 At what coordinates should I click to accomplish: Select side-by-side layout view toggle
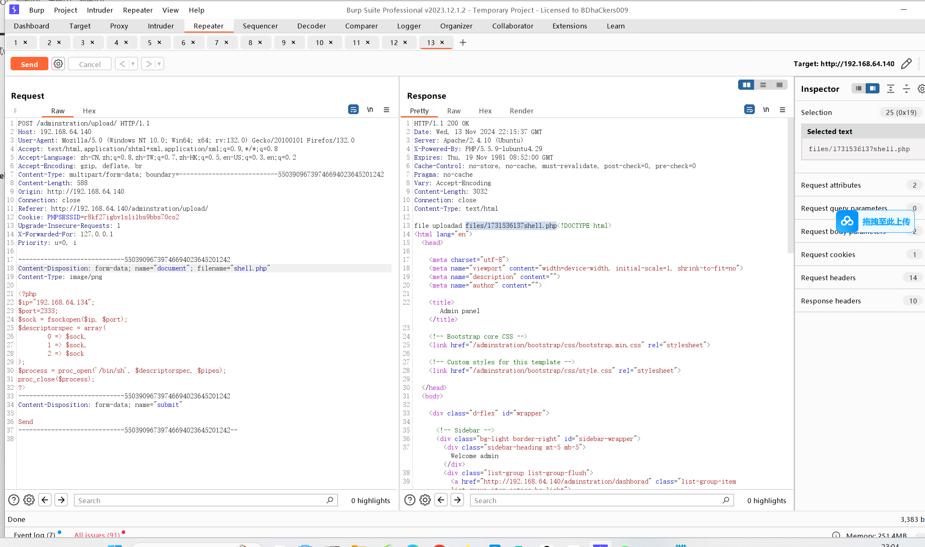tap(746, 85)
